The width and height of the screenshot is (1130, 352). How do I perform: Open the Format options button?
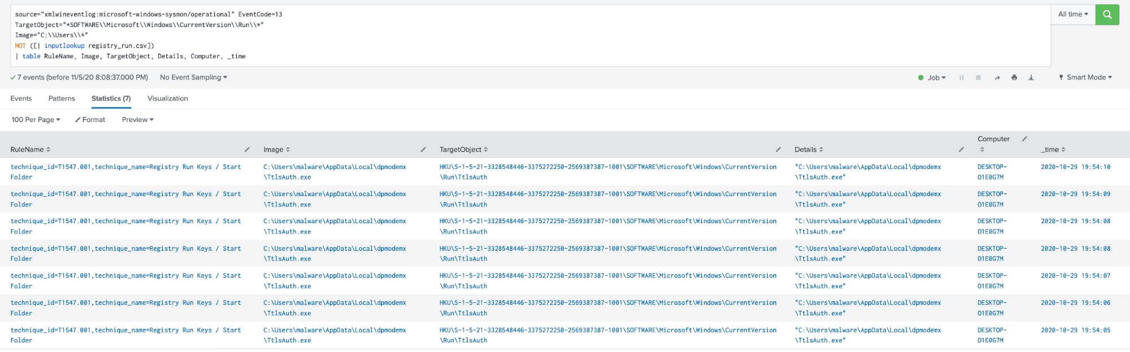(x=90, y=120)
